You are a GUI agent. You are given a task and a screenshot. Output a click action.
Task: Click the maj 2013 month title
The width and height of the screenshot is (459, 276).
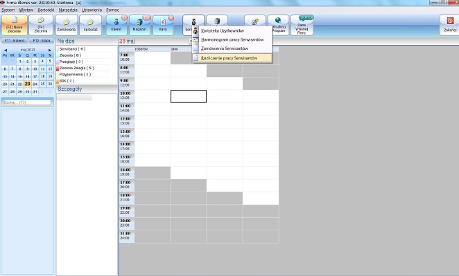27,50
